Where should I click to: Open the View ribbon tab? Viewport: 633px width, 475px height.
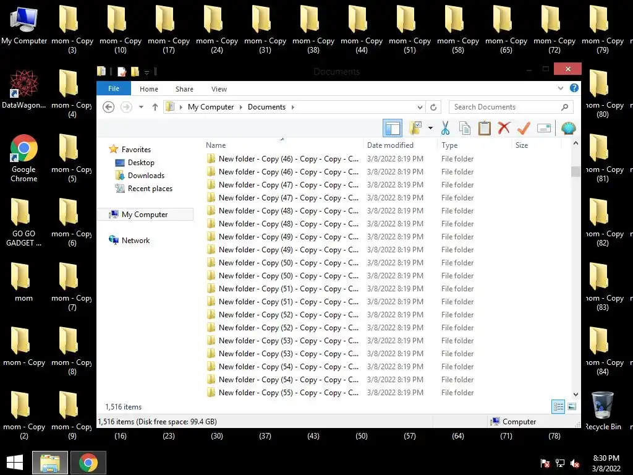point(219,89)
